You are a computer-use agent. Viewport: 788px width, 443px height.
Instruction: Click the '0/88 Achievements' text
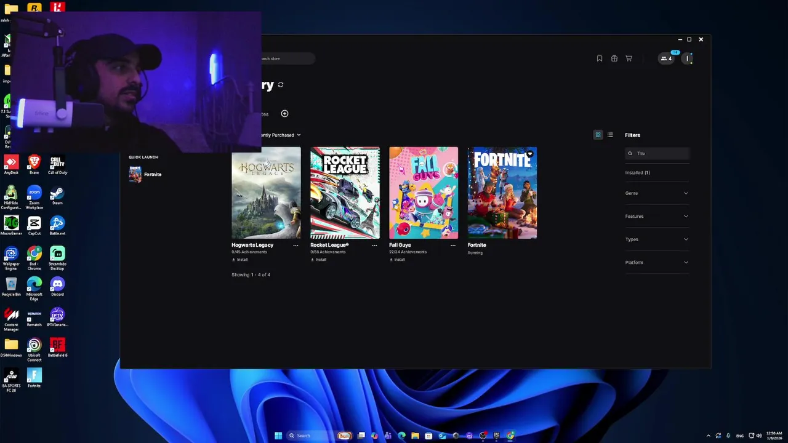click(328, 252)
